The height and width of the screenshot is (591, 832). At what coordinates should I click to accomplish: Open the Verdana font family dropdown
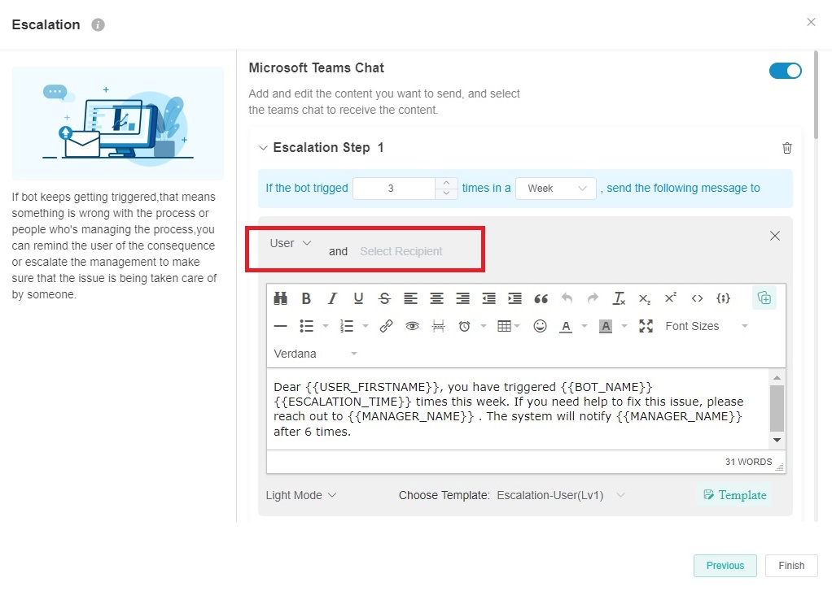pos(316,354)
